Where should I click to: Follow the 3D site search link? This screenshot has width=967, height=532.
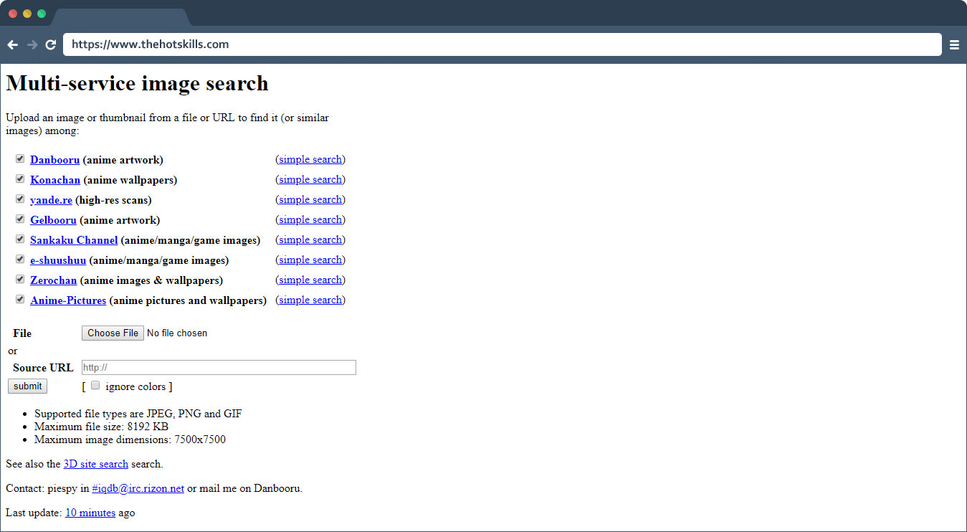(96, 464)
